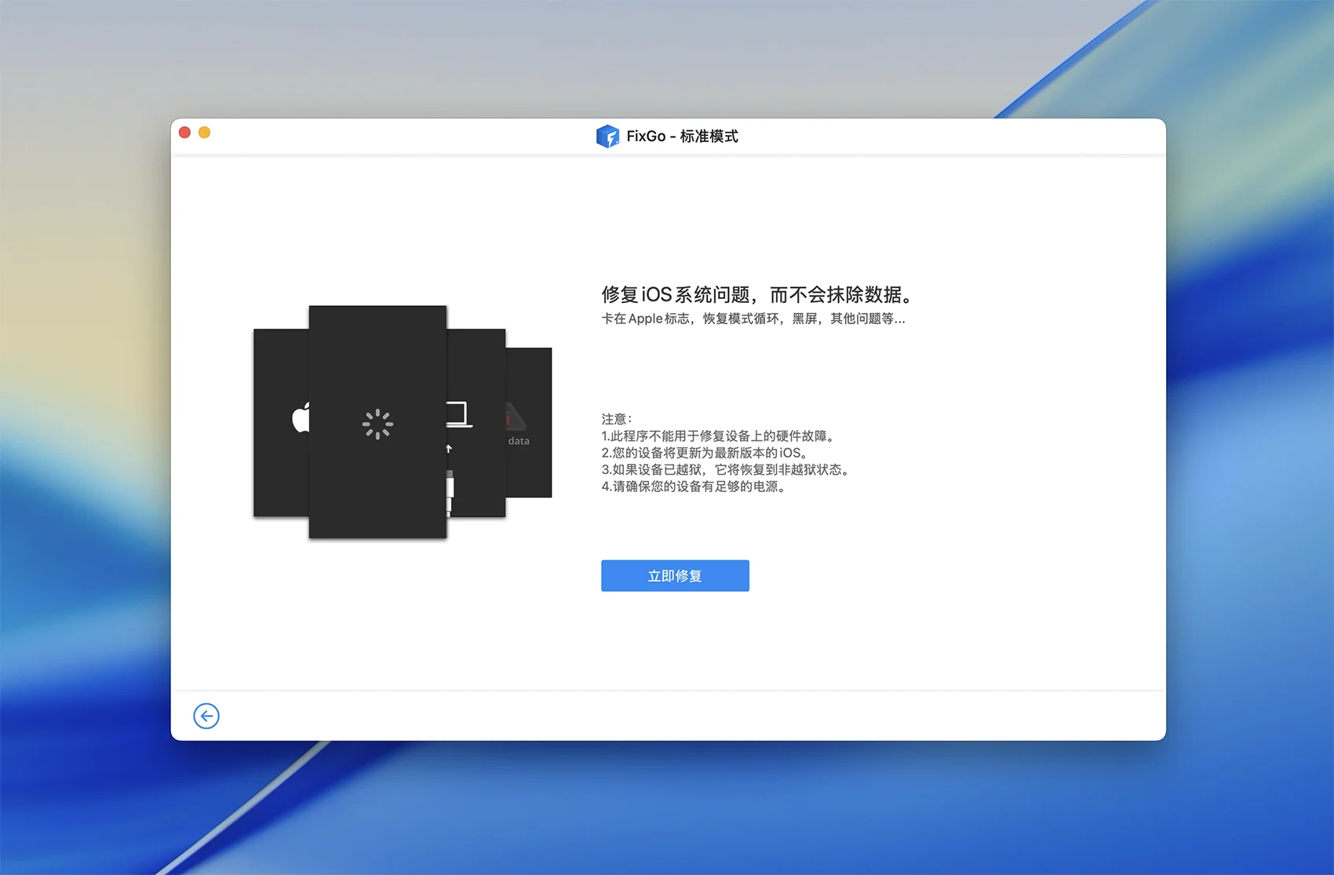Click the Apple logo on left card

tap(300, 418)
